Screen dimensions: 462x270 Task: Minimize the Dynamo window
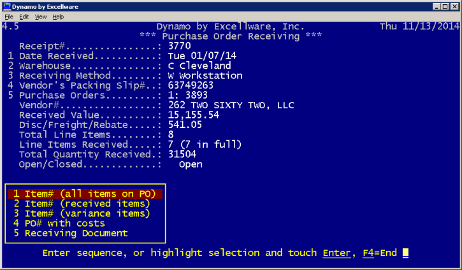[437, 6]
